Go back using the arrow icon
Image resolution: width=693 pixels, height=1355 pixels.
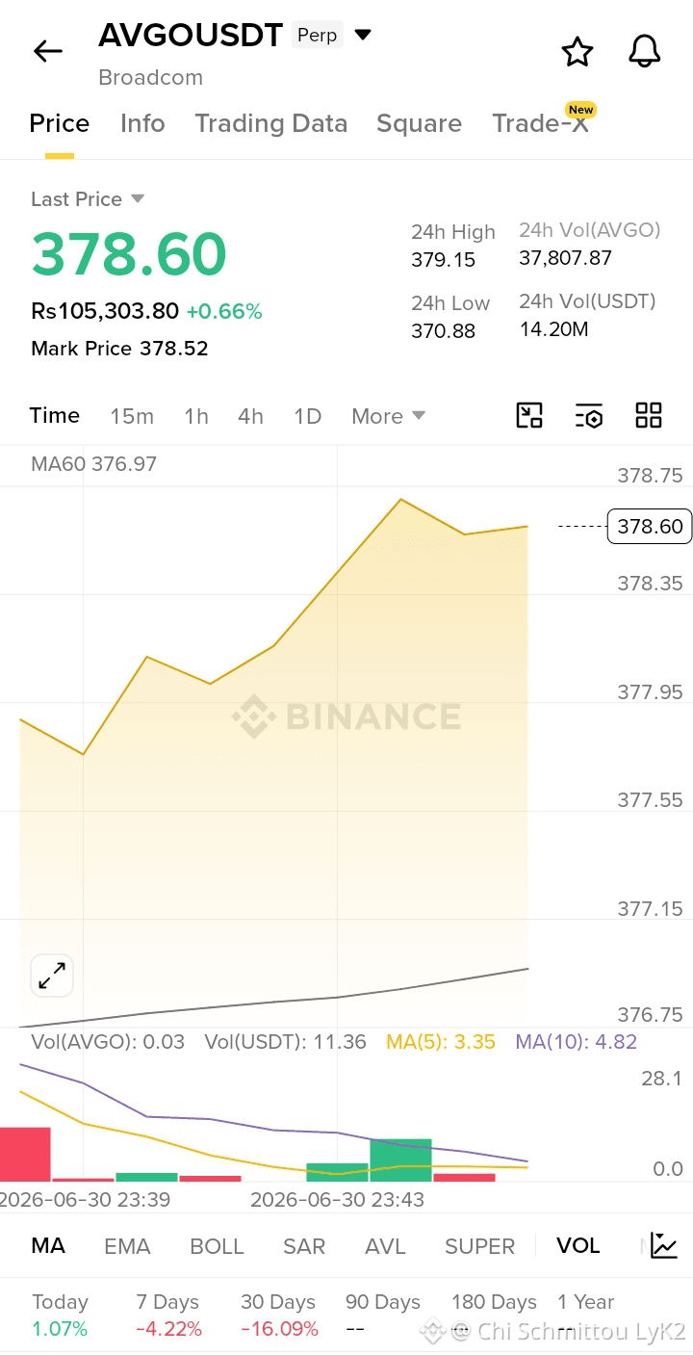click(x=48, y=51)
